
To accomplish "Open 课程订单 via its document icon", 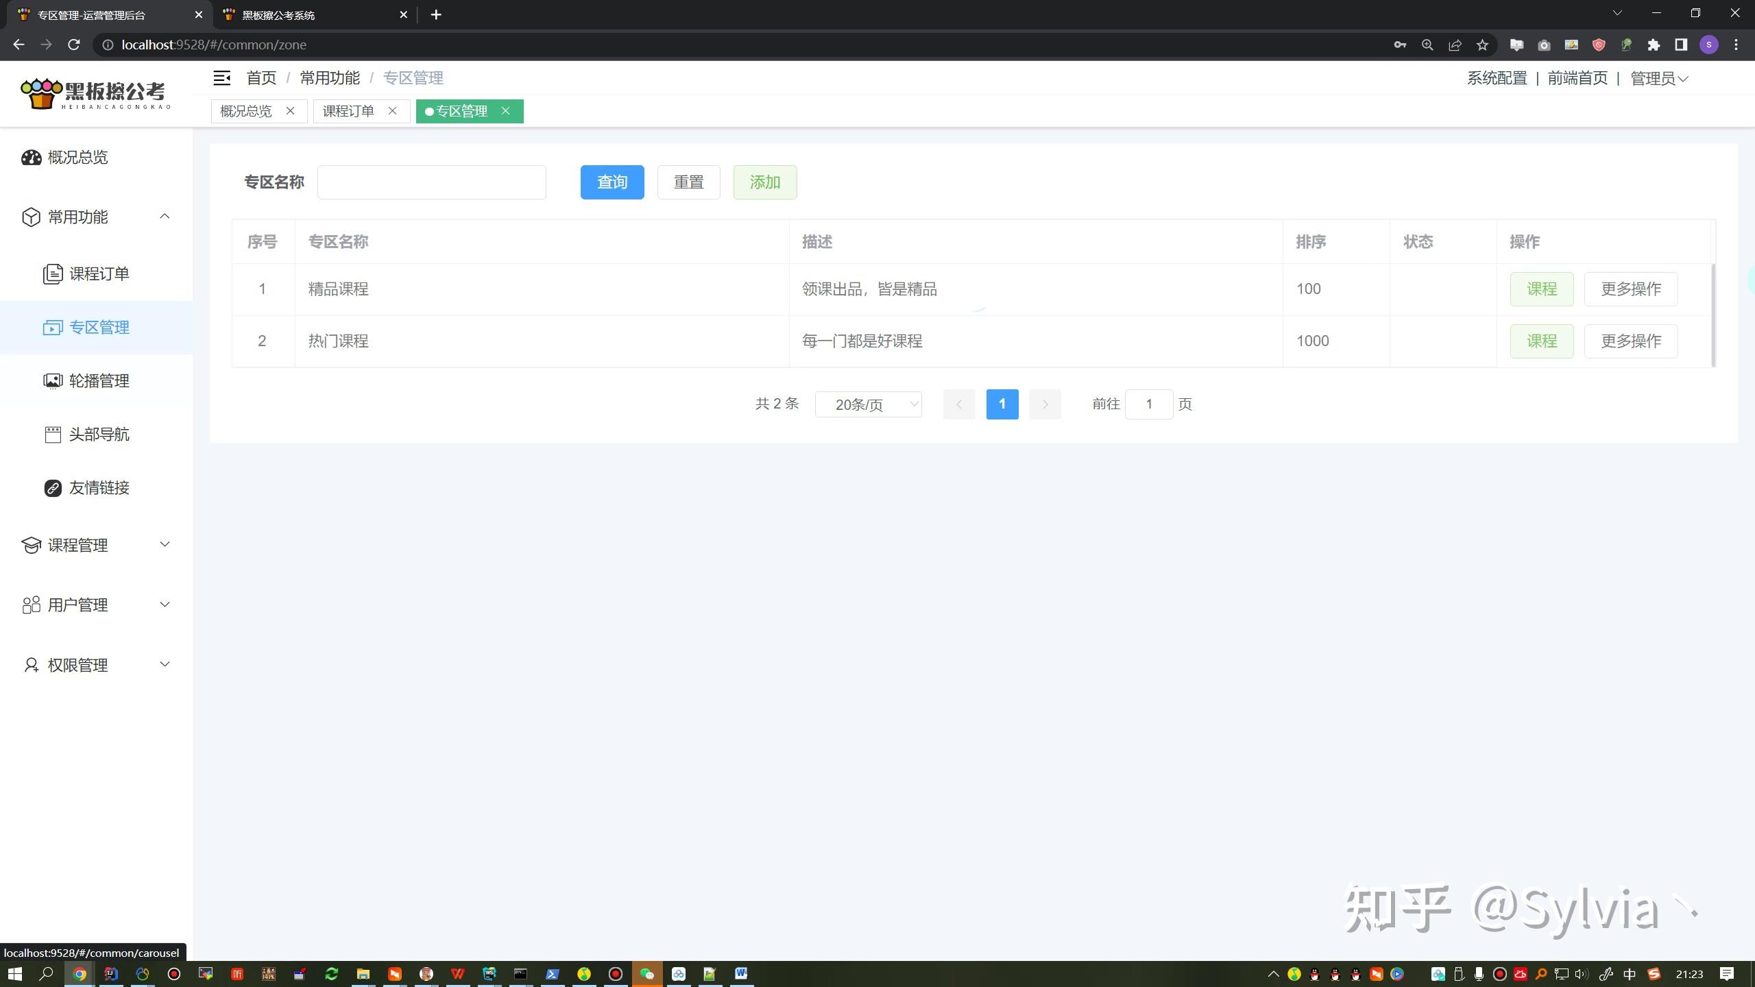I will (x=53, y=273).
